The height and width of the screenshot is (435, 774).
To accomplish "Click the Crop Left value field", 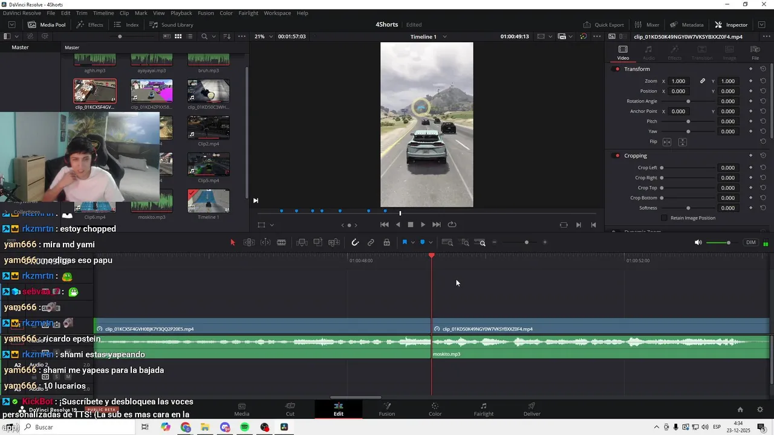I will coord(727,167).
